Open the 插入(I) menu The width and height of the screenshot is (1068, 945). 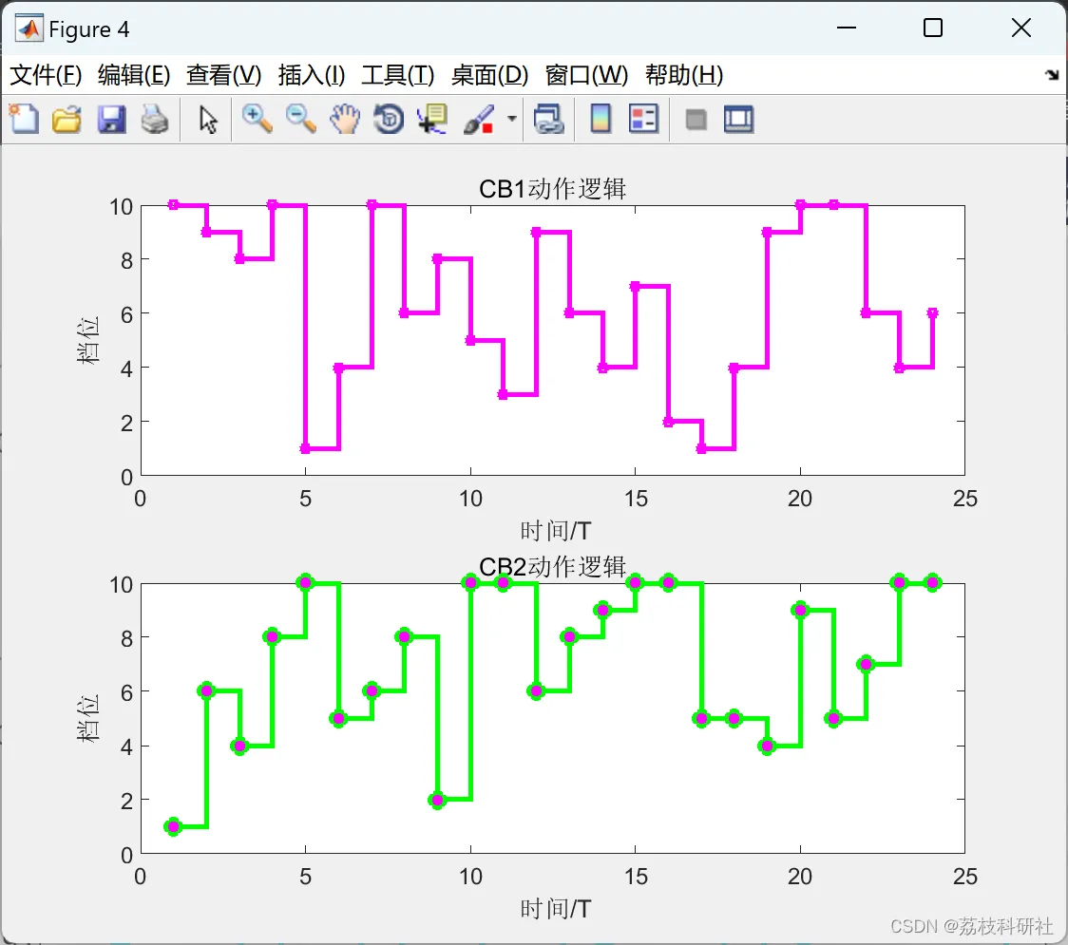(312, 75)
